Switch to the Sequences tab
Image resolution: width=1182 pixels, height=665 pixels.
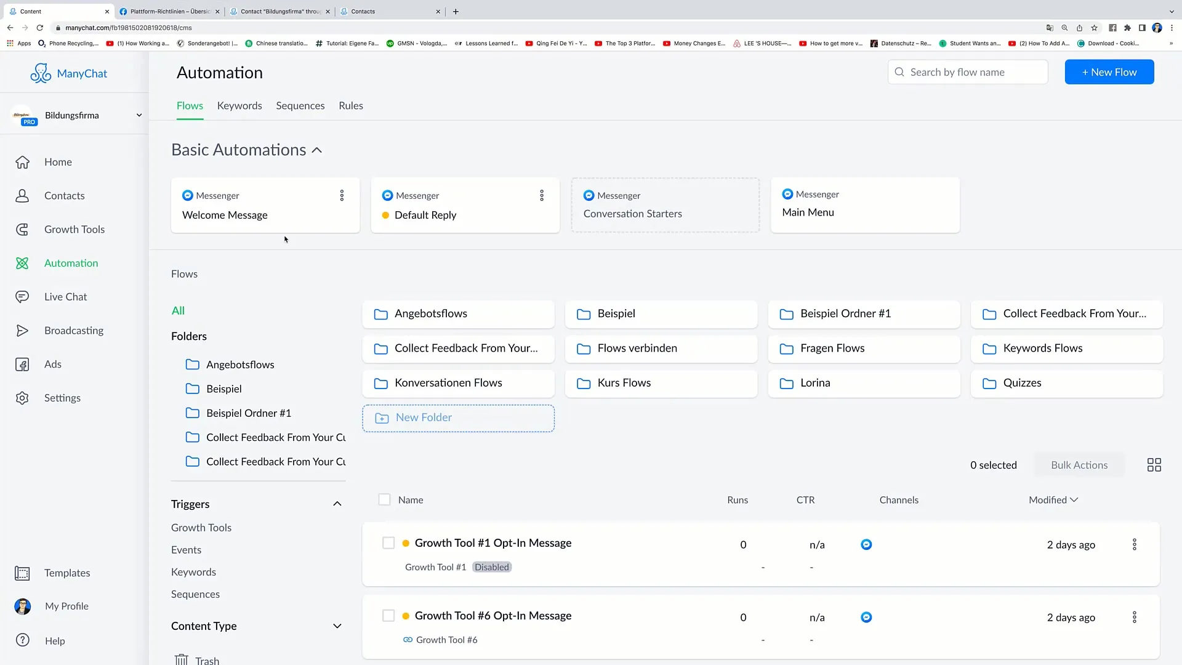300,105
